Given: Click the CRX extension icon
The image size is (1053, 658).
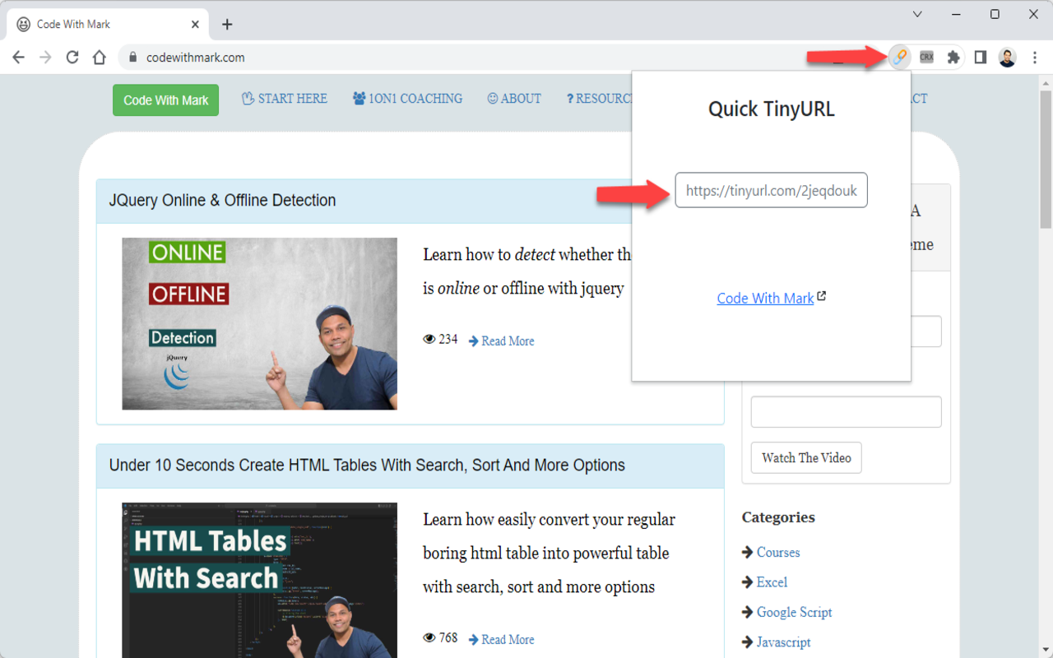Looking at the screenshot, I should pos(926,57).
